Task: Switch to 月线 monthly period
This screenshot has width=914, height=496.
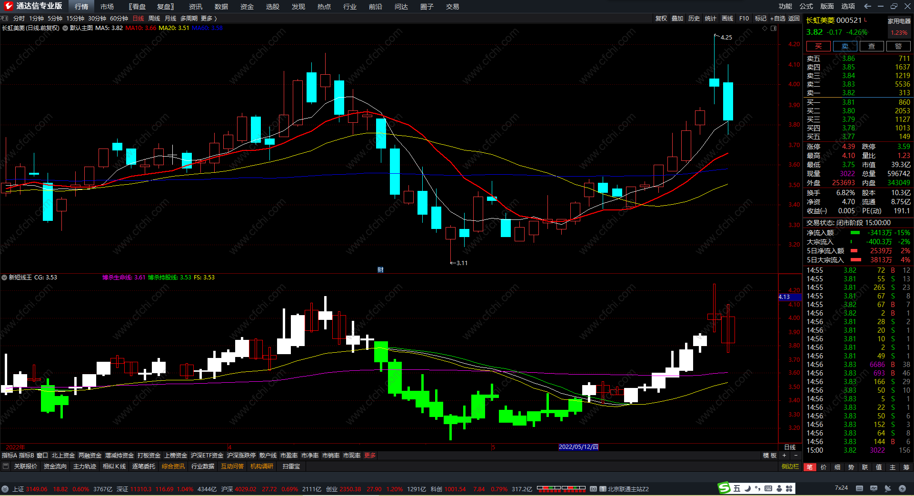Action: click(170, 18)
